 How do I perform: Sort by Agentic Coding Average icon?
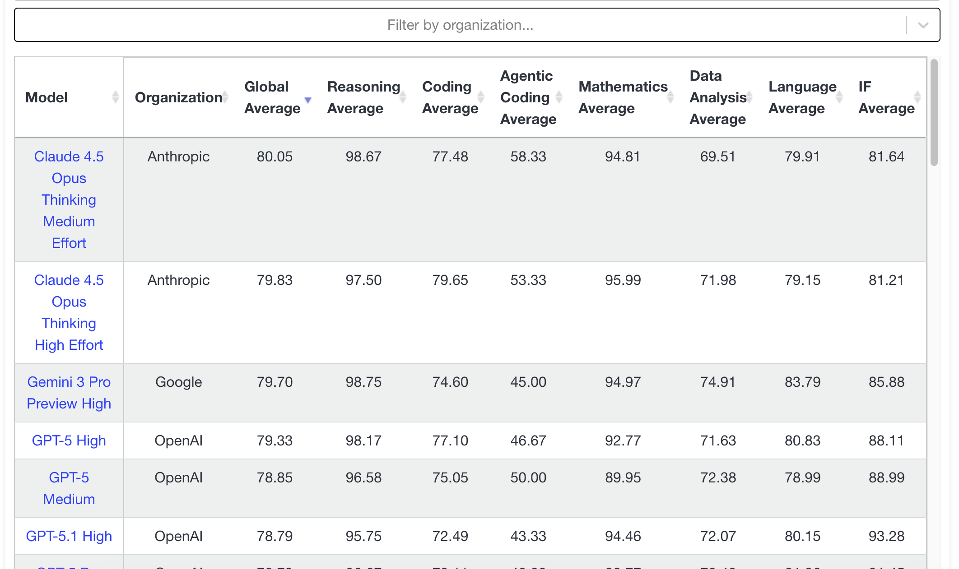pyautogui.click(x=559, y=97)
